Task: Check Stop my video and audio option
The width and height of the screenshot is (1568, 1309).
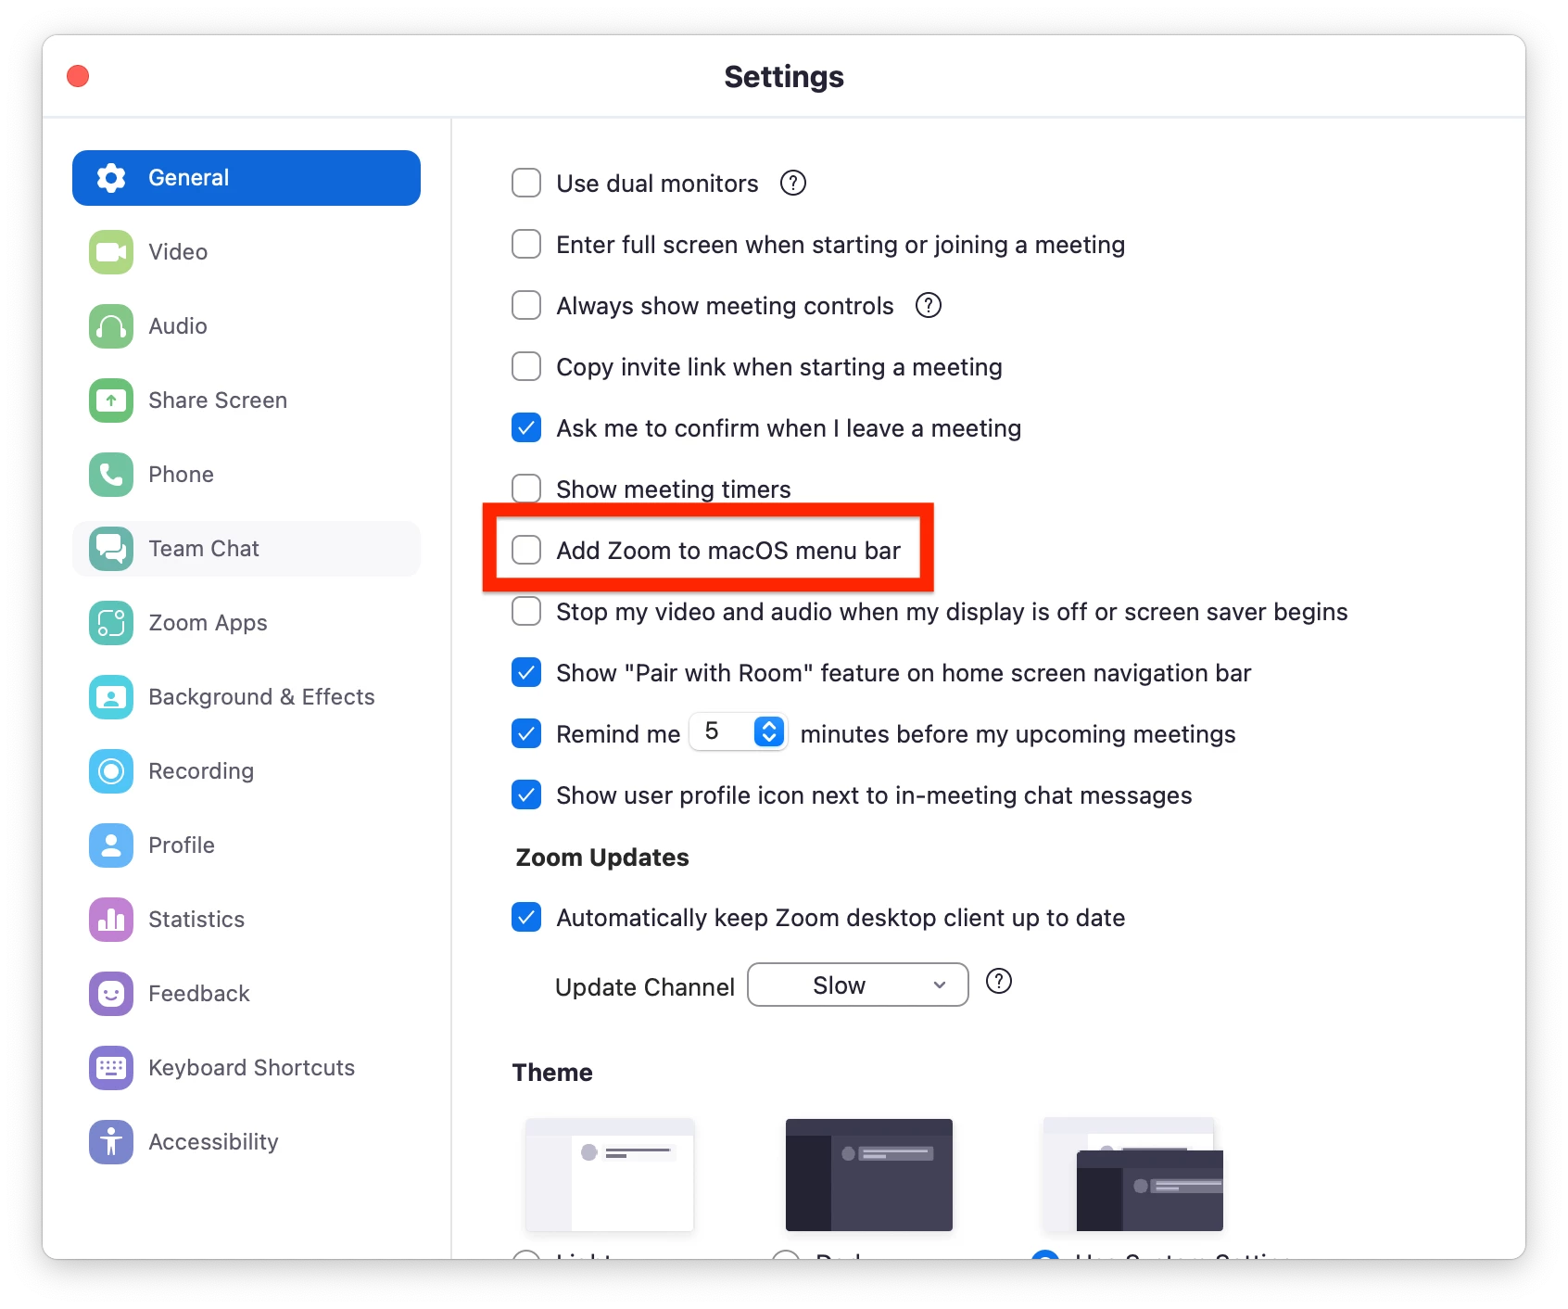Action: 526,611
